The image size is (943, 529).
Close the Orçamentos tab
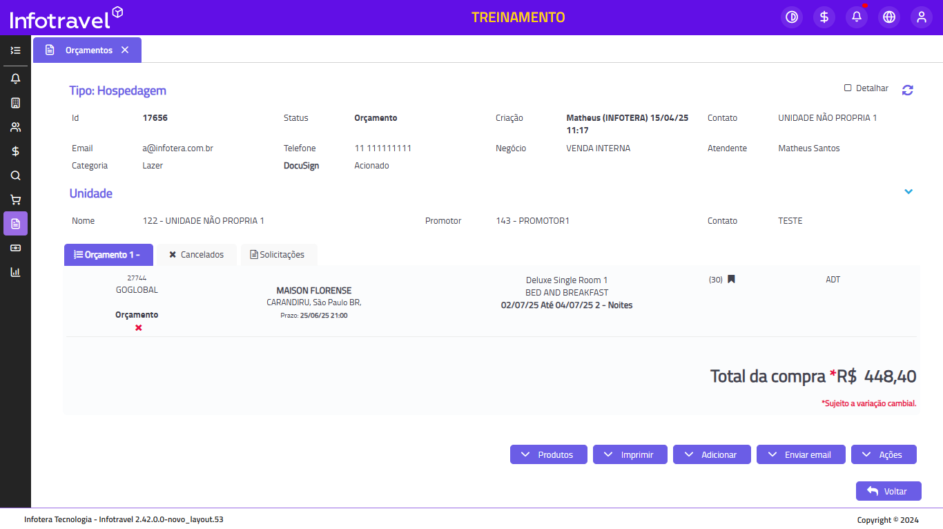[x=125, y=50]
